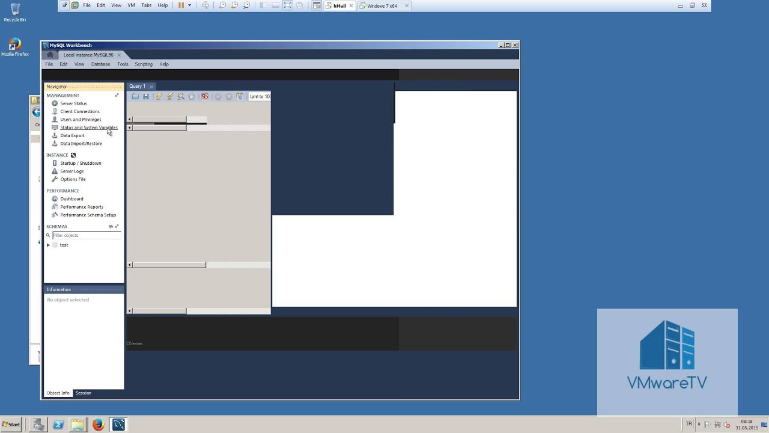
Task: Expand the Management section toggle arrows
Action: [117, 95]
